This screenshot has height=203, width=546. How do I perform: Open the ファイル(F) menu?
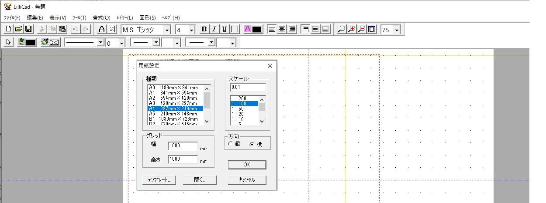click(x=12, y=18)
